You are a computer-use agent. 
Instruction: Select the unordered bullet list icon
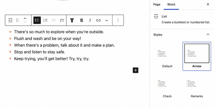pos(37,20)
